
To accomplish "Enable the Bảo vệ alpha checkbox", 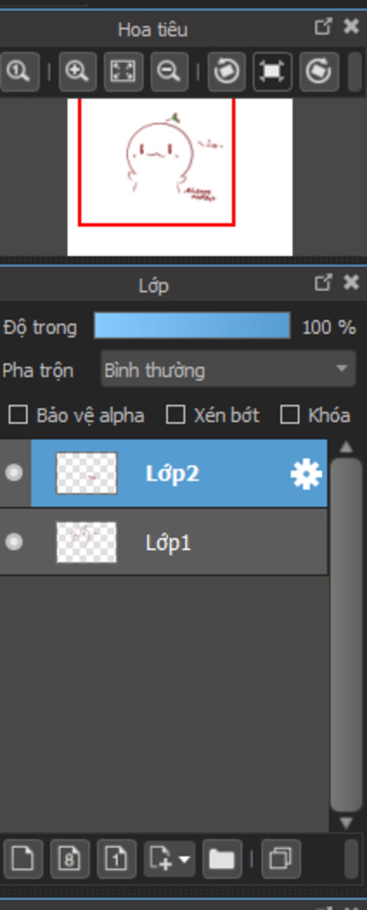I will (18, 415).
